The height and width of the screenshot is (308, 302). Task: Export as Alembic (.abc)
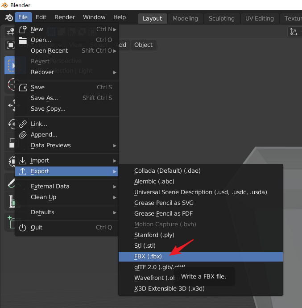coord(201,182)
